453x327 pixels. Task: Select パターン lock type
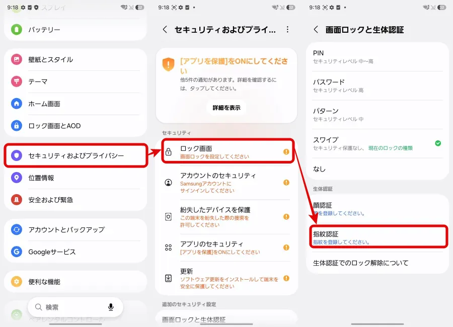click(377, 115)
